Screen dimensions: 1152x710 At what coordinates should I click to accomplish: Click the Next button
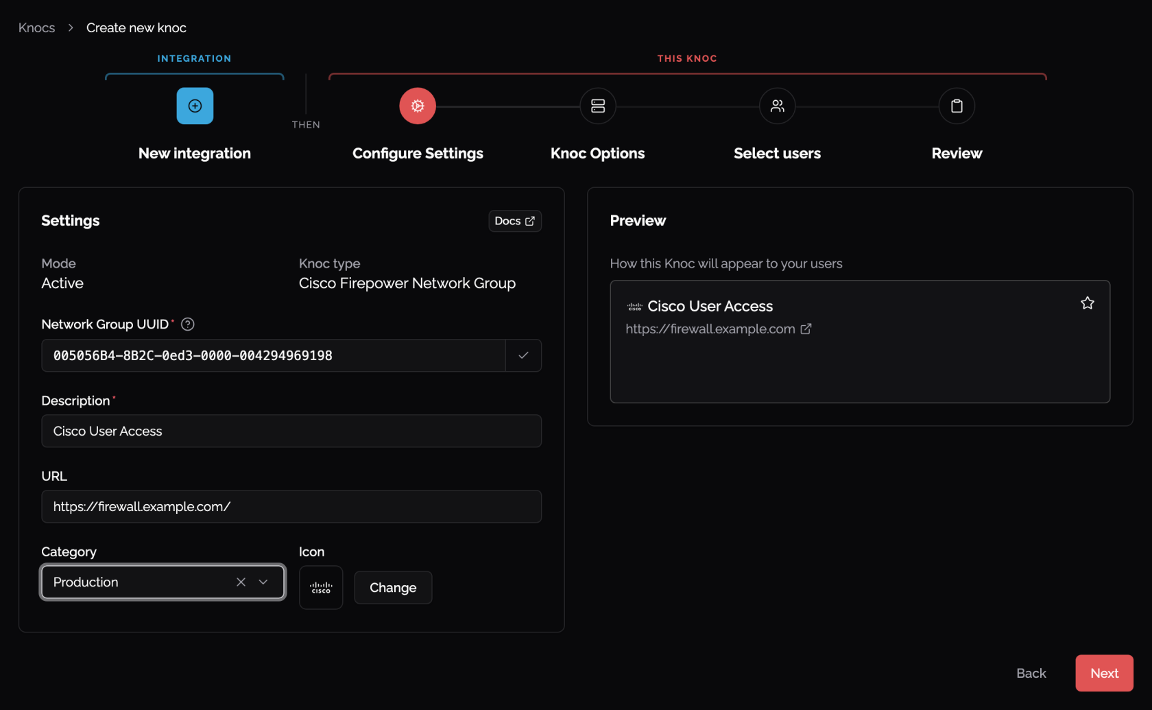click(x=1104, y=673)
